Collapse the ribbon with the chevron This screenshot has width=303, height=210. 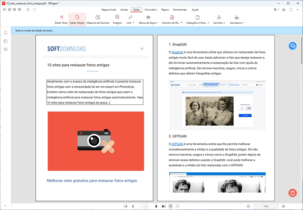pos(297,10)
